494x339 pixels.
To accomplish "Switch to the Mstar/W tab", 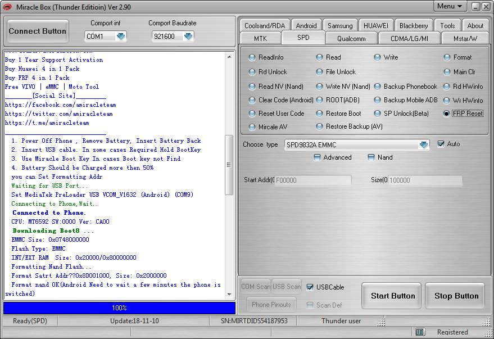I will click(x=465, y=38).
